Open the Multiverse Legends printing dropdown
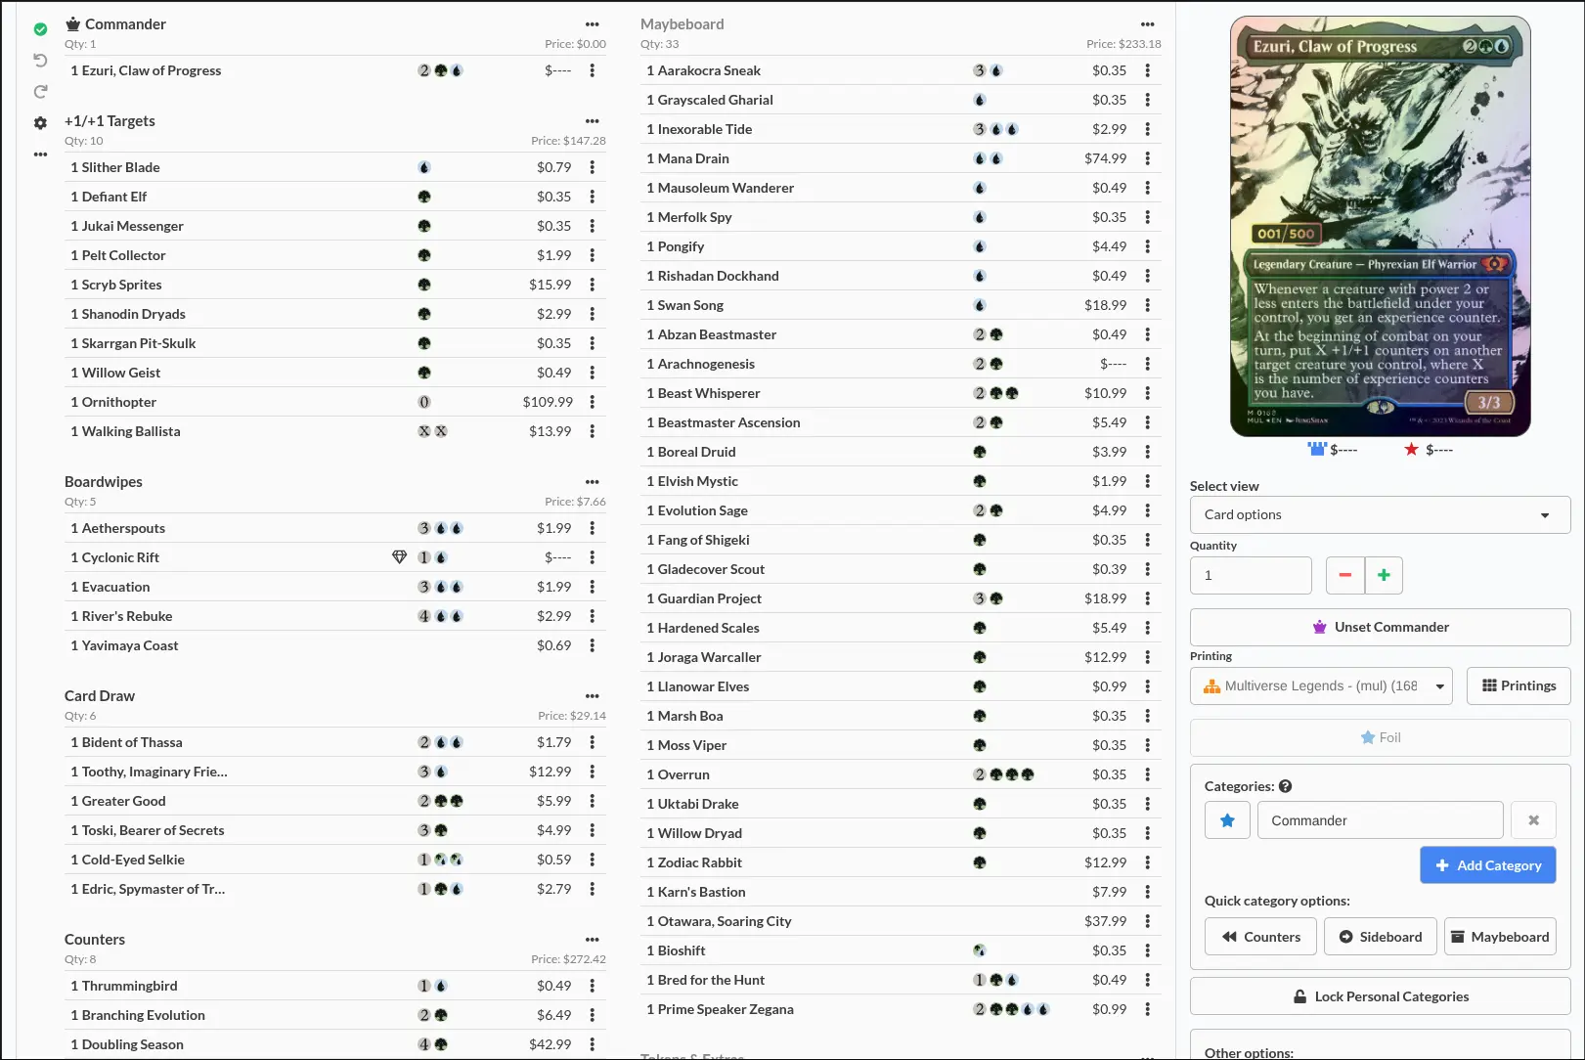Image resolution: width=1585 pixels, height=1060 pixels. pyautogui.click(x=1320, y=686)
